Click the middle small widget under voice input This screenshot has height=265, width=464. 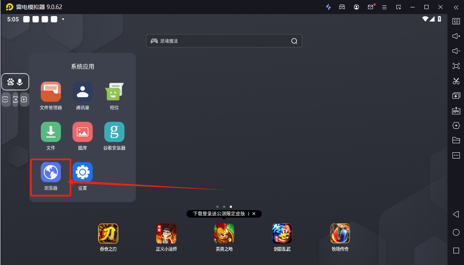[x=15, y=99]
